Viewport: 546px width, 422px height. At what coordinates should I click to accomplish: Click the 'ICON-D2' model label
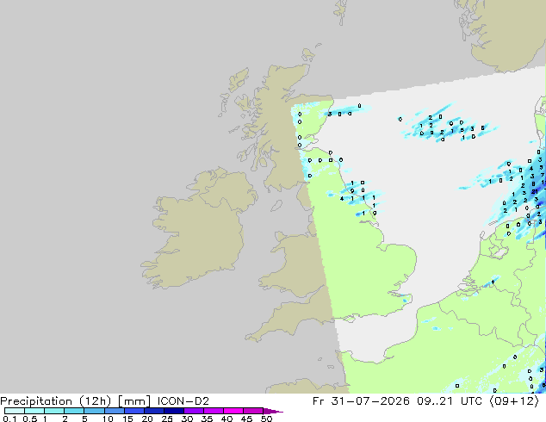(x=183, y=401)
